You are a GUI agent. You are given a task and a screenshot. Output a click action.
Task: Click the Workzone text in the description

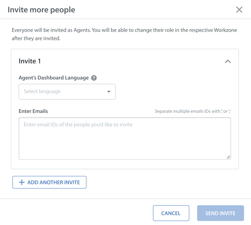(225, 30)
